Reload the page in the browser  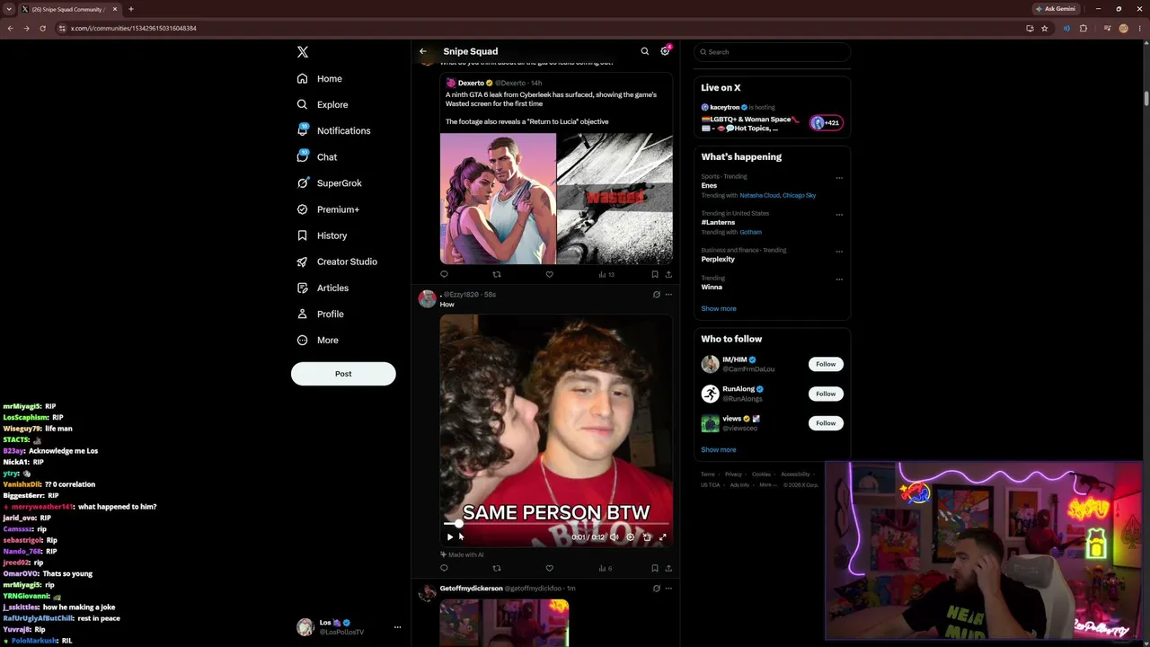pyautogui.click(x=42, y=28)
